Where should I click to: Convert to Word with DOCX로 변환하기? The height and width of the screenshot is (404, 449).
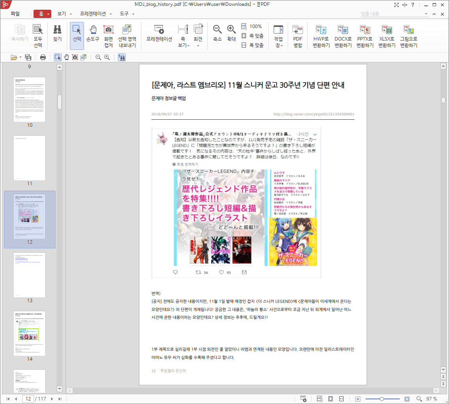click(343, 36)
